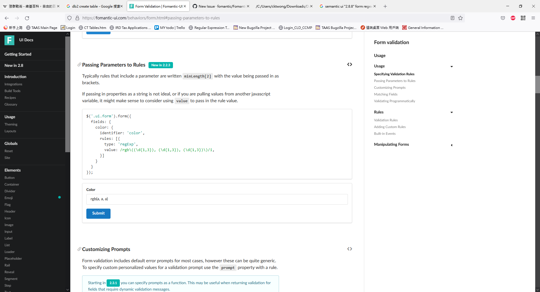The width and height of the screenshot is (540, 292).
Task: Expand the Manipulating Forms section
Action: (452, 145)
